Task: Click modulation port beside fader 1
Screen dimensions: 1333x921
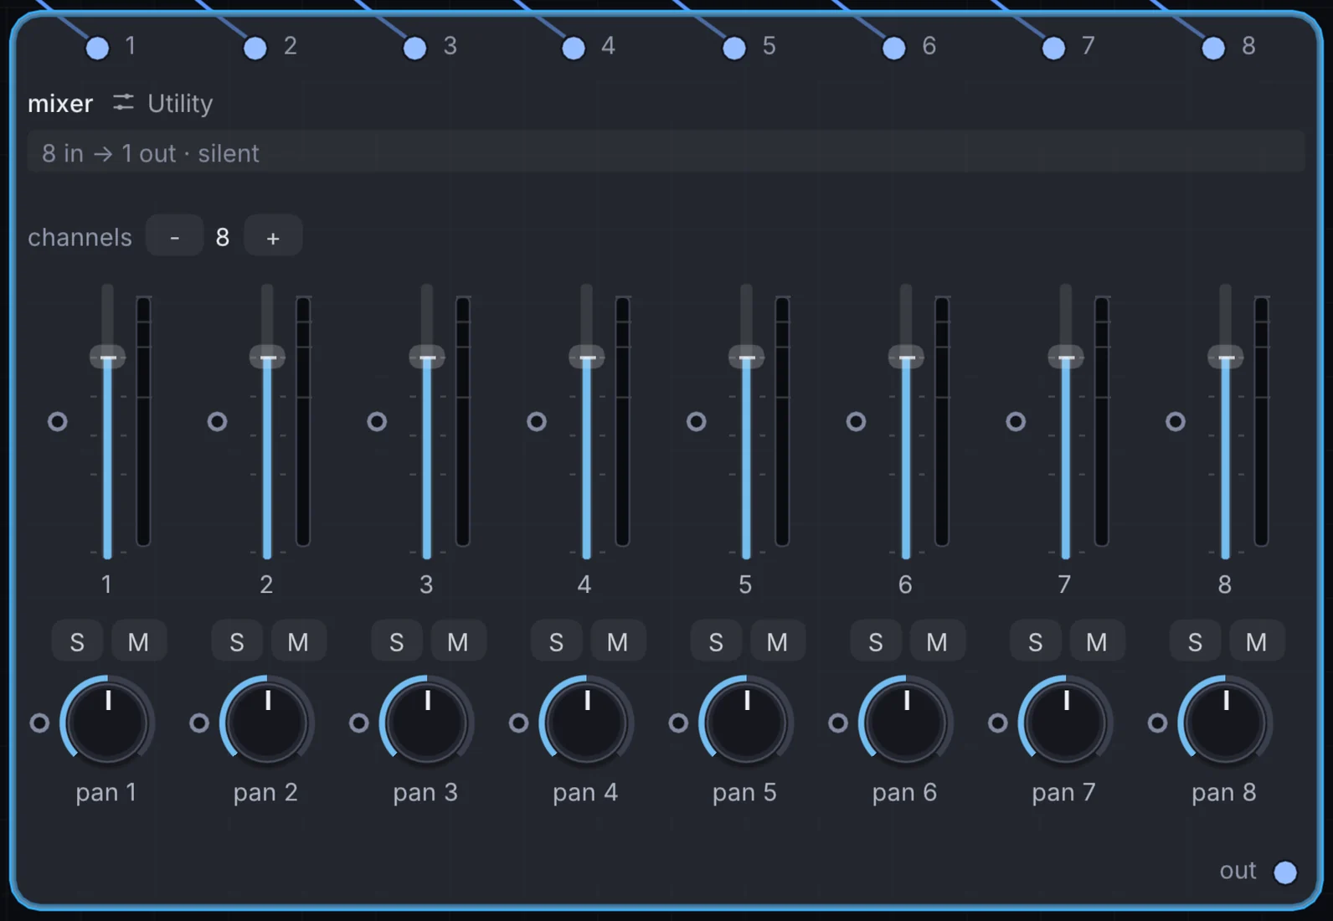Action: click(57, 421)
